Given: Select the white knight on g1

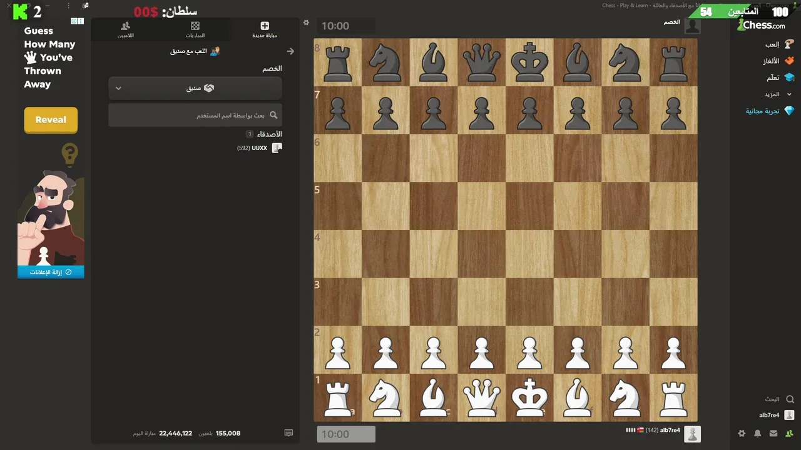Looking at the screenshot, I should pos(625,397).
